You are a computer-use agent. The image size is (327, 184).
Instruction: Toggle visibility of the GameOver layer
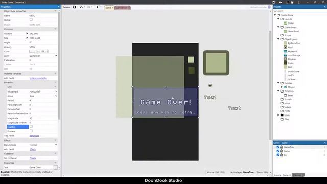point(278,147)
